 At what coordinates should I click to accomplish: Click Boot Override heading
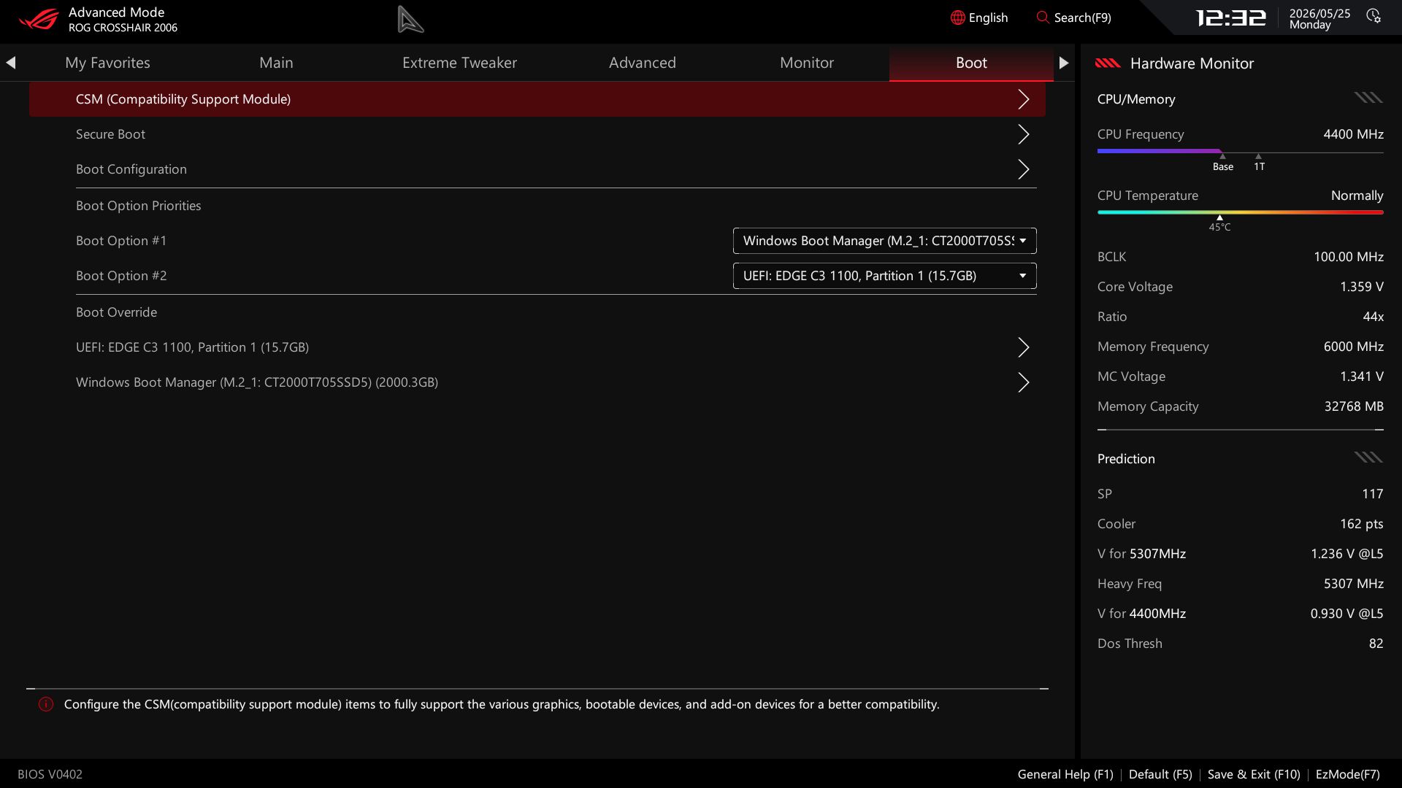116,312
